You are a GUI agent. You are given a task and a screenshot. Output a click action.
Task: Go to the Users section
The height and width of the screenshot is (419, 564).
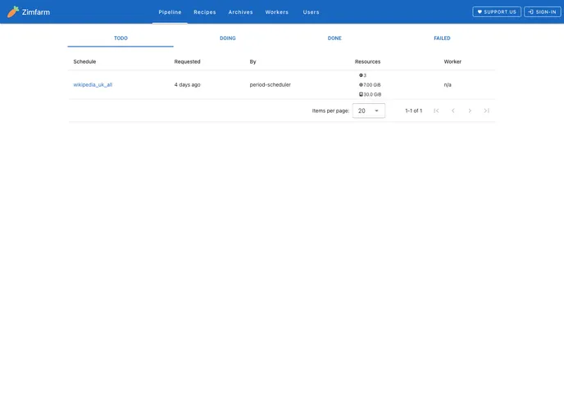(x=311, y=12)
